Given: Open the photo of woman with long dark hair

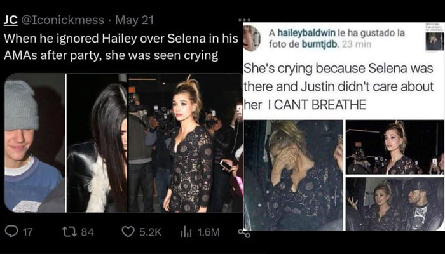Looking at the screenshot, I should pyautogui.click(x=97, y=143).
